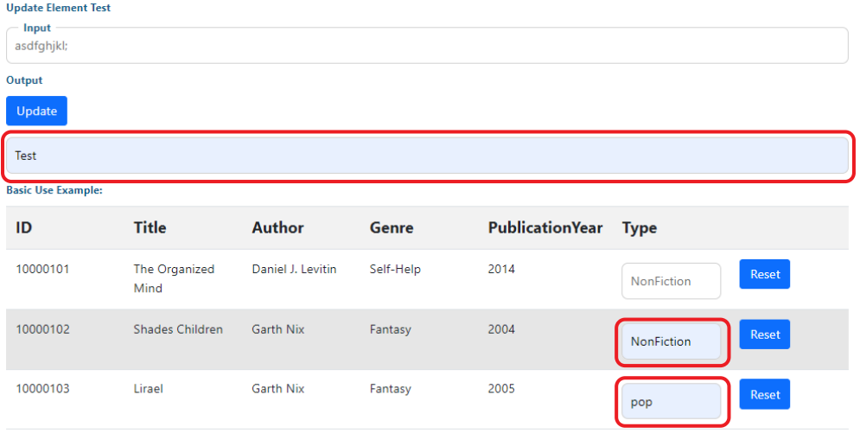Select the 2005 publication year cell
The width and height of the screenshot is (860, 446).
coord(501,388)
